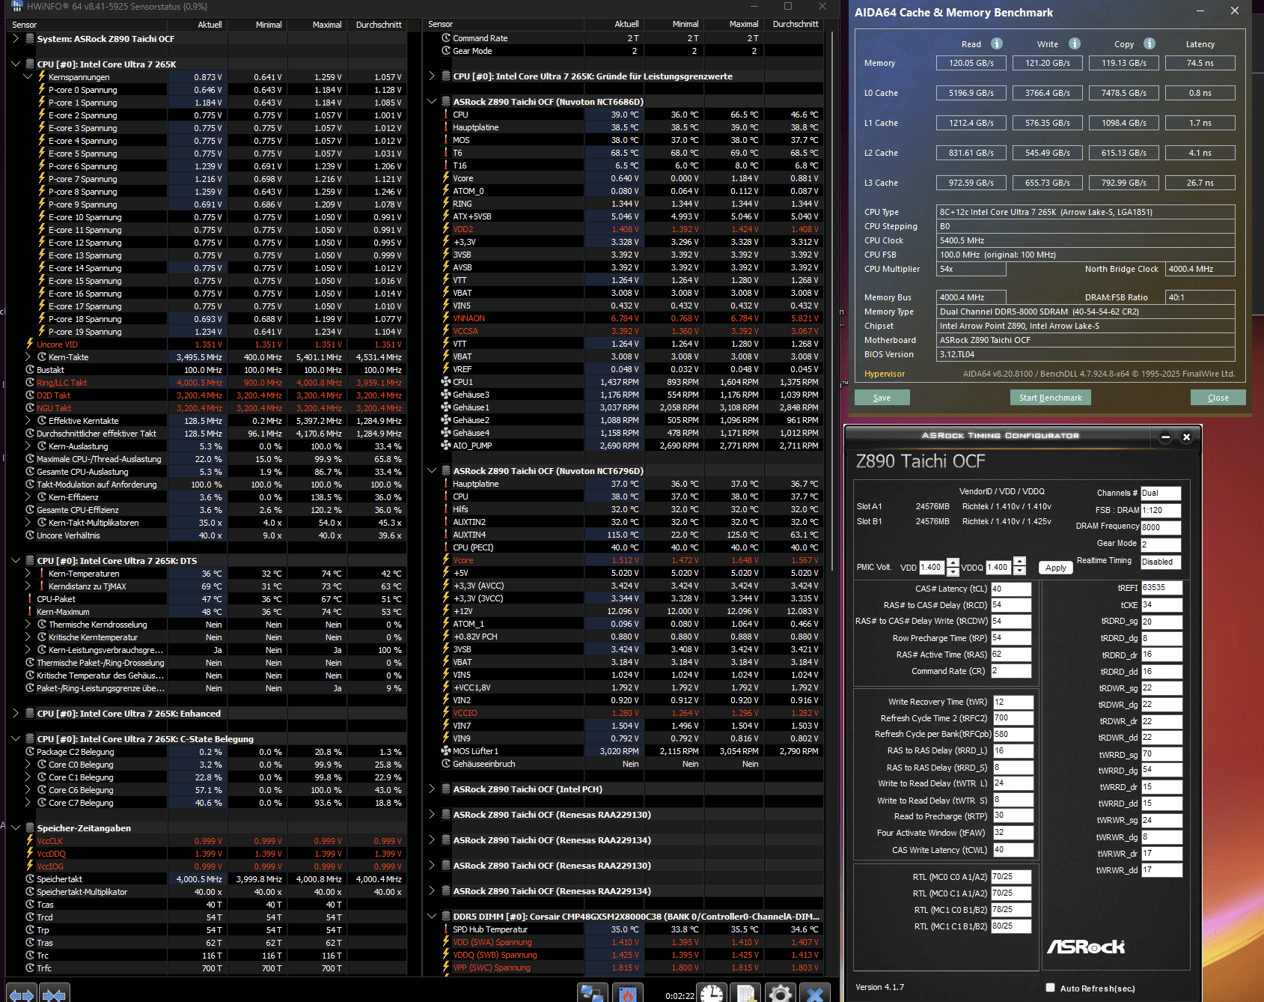Click clock icon beside Gear Mode row
Screen dimensions: 1264x1002
[446, 51]
